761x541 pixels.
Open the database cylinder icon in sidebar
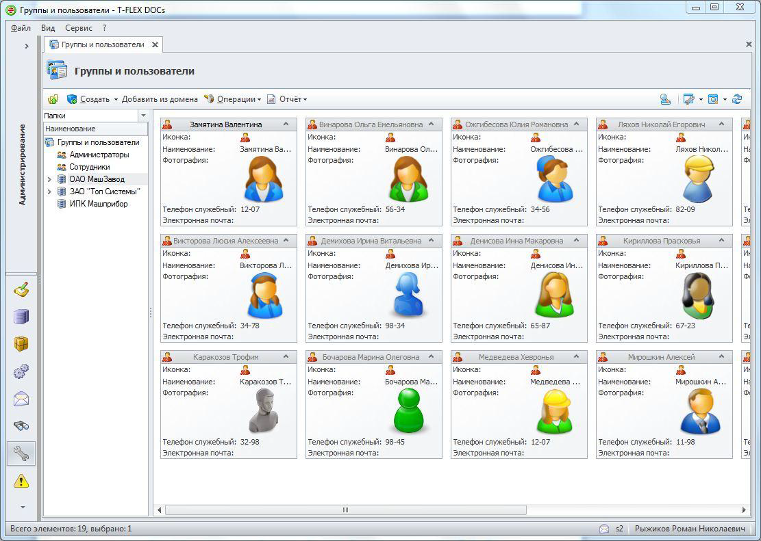pos(21,317)
